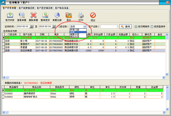Select customer cell 李星星

(x=28, y=47)
